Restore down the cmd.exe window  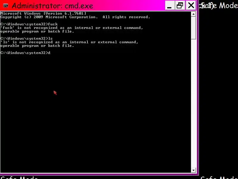[180, 6]
